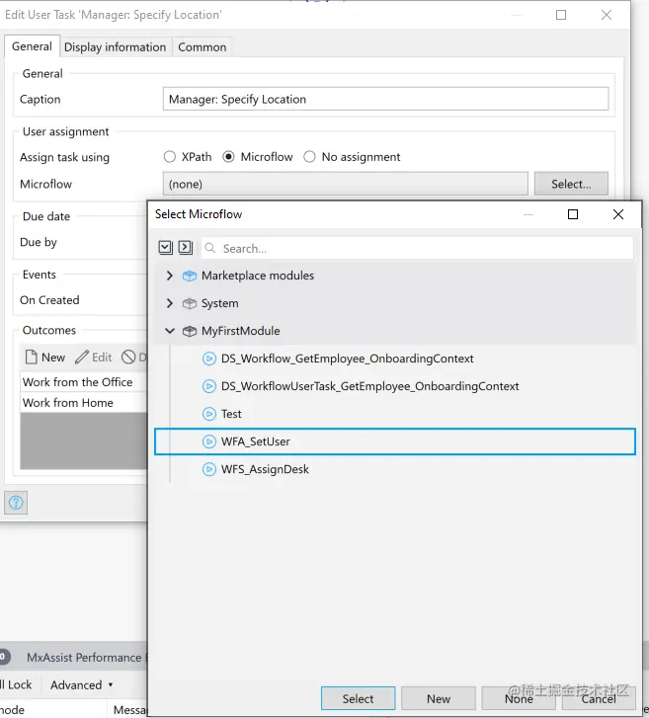Click the MyFirstModule module icon
Screen dimensions: 649x718
(x=190, y=331)
